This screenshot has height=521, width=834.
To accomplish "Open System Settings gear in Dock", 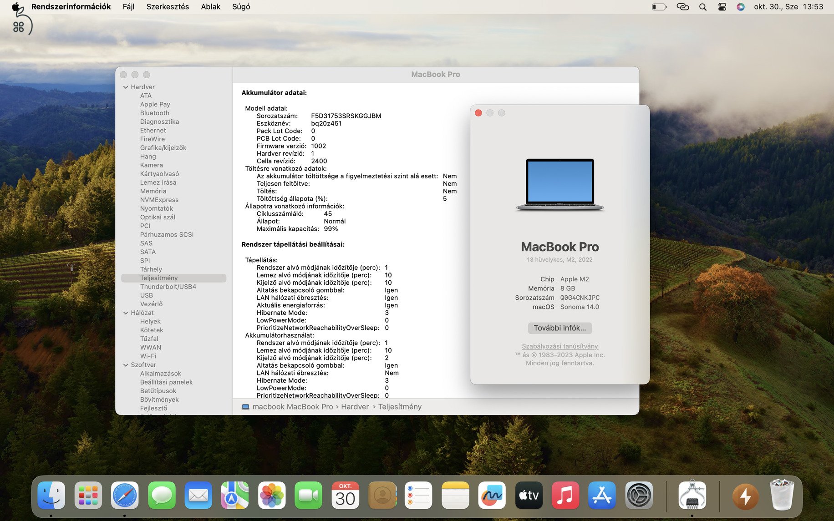I will (639, 495).
